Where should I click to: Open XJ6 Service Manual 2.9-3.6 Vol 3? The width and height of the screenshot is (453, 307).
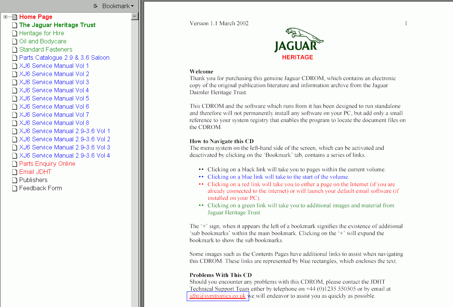click(65, 147)
